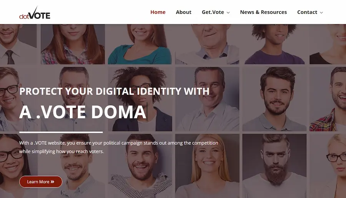
Task: Select the man in purple shirt photo
Action: (x=274, y=44)
